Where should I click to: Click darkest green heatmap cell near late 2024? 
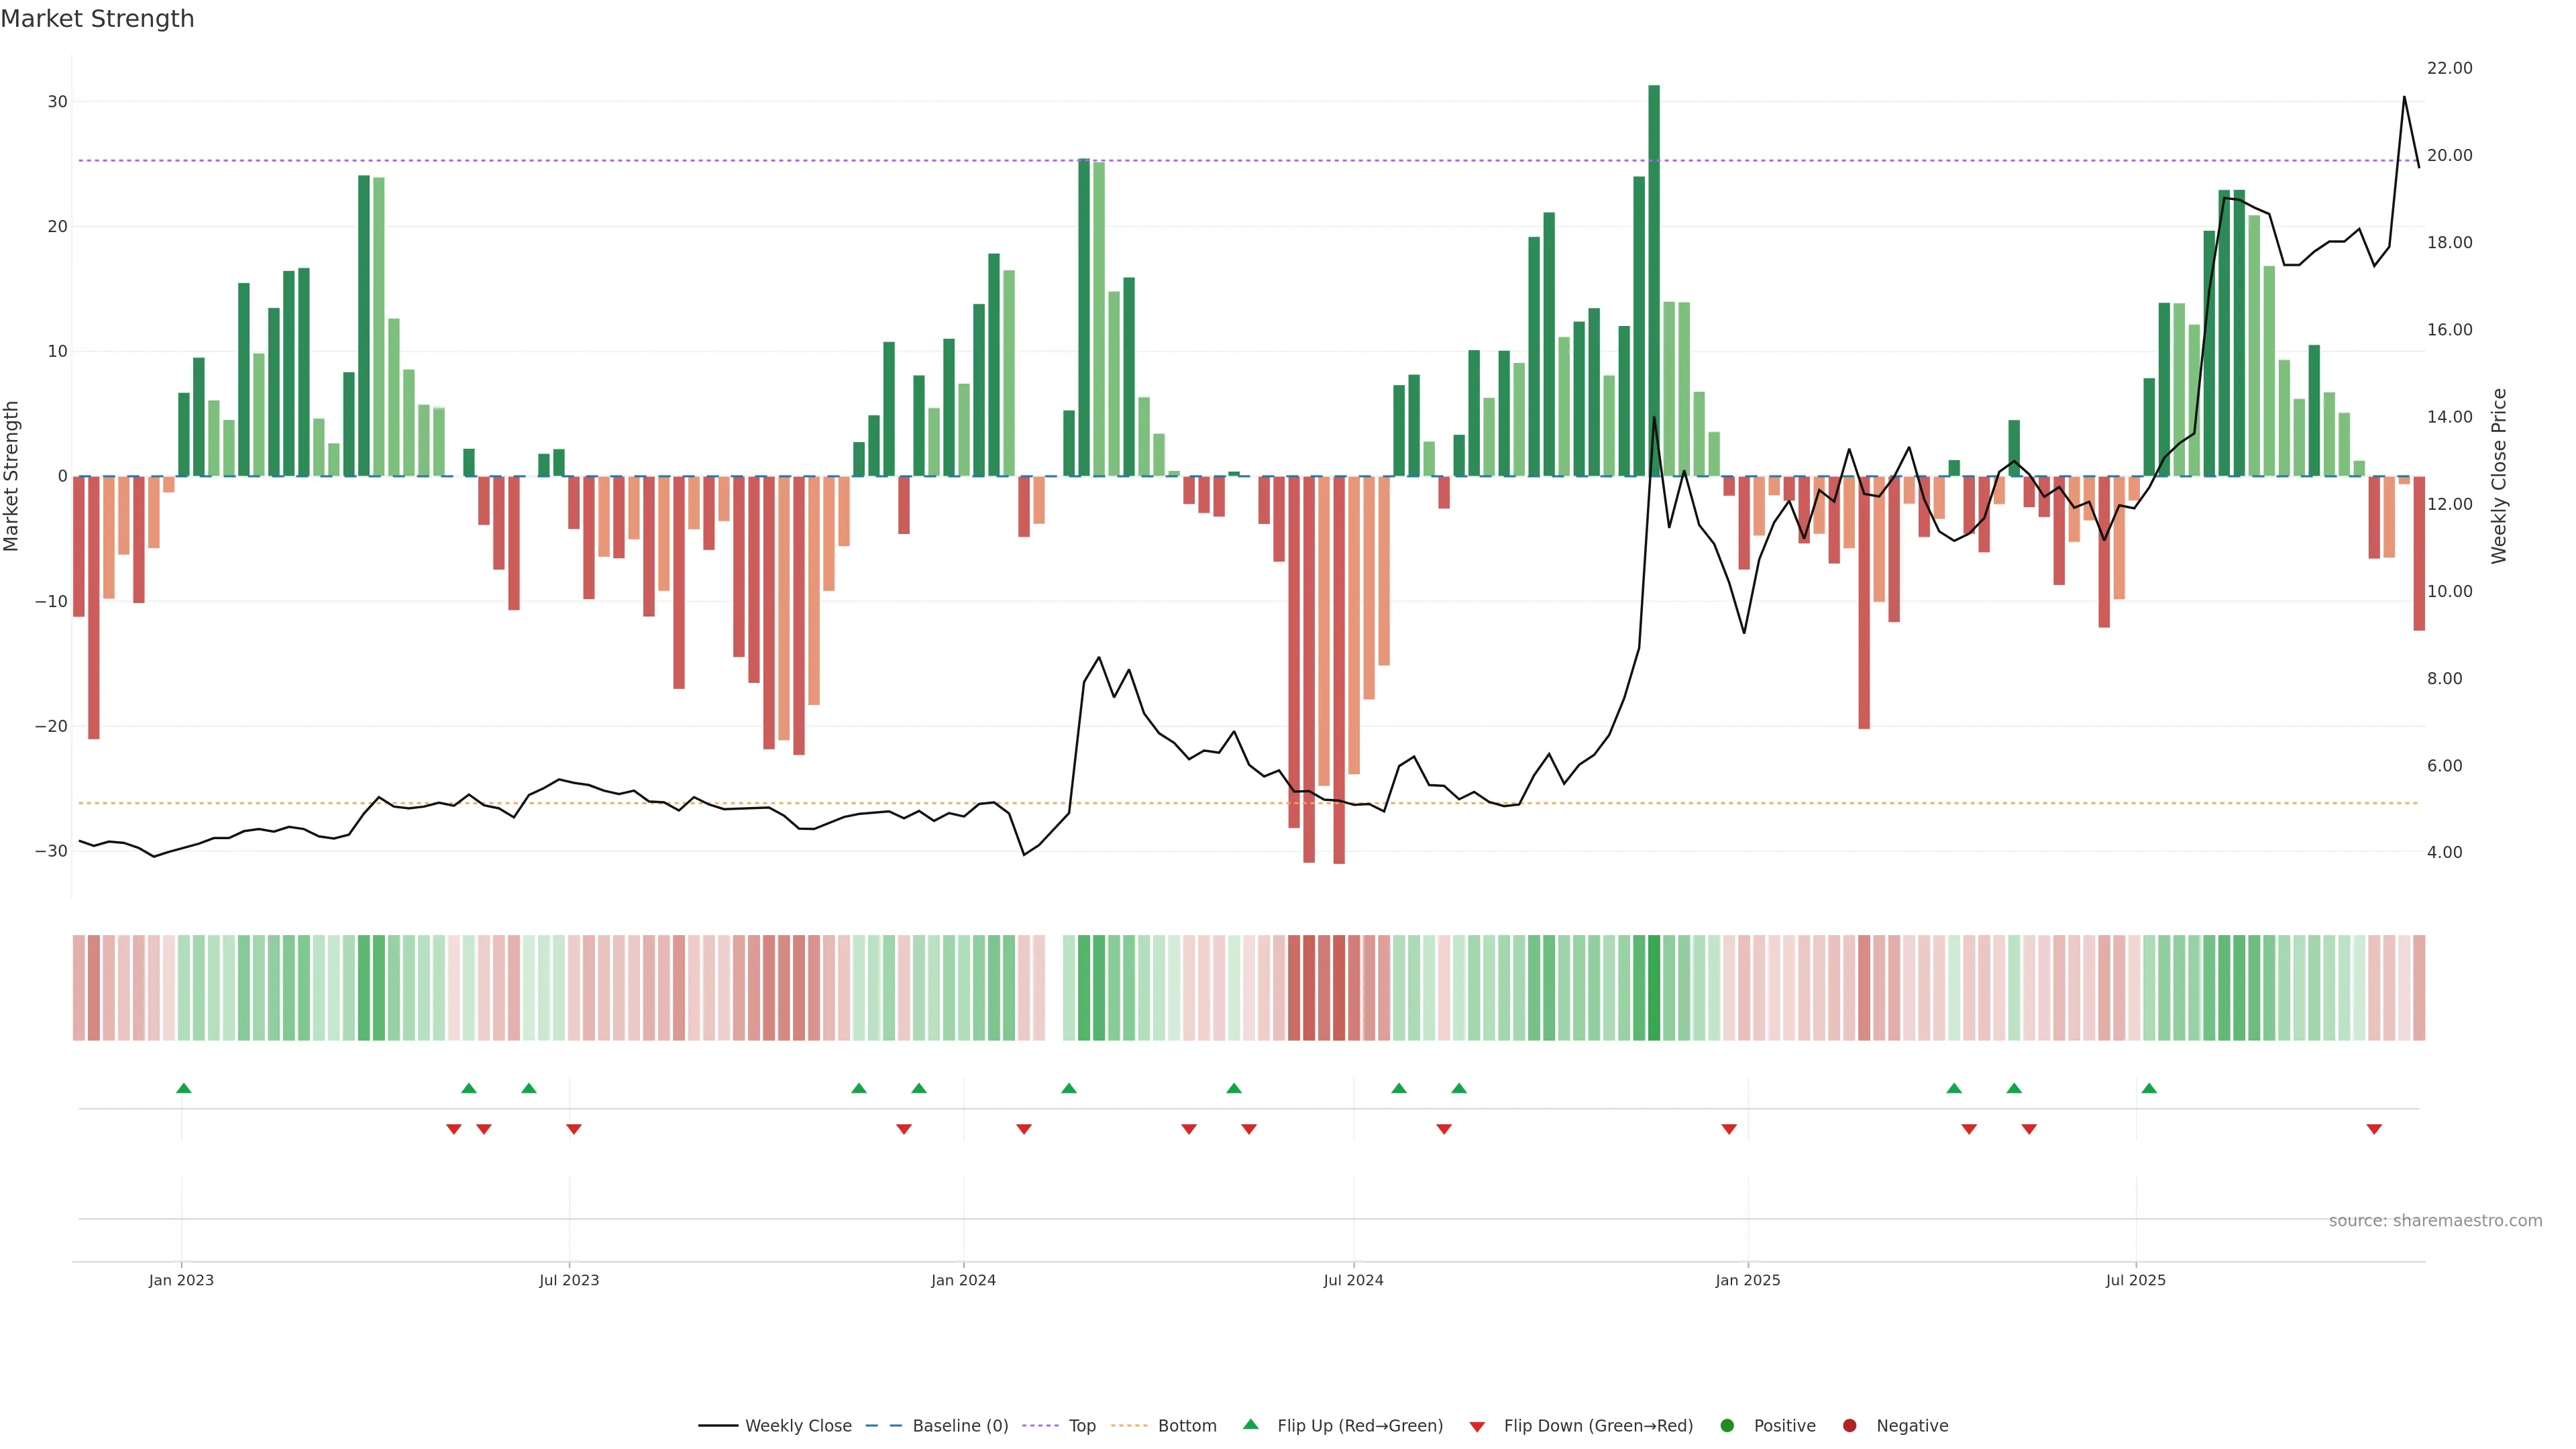pos(1654,987)
